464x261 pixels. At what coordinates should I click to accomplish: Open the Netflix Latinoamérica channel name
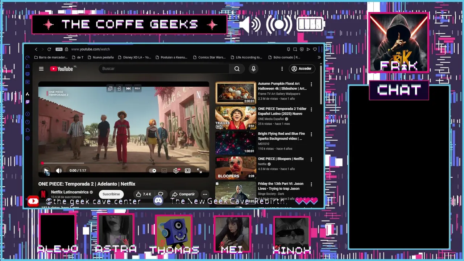coord(70,192)
